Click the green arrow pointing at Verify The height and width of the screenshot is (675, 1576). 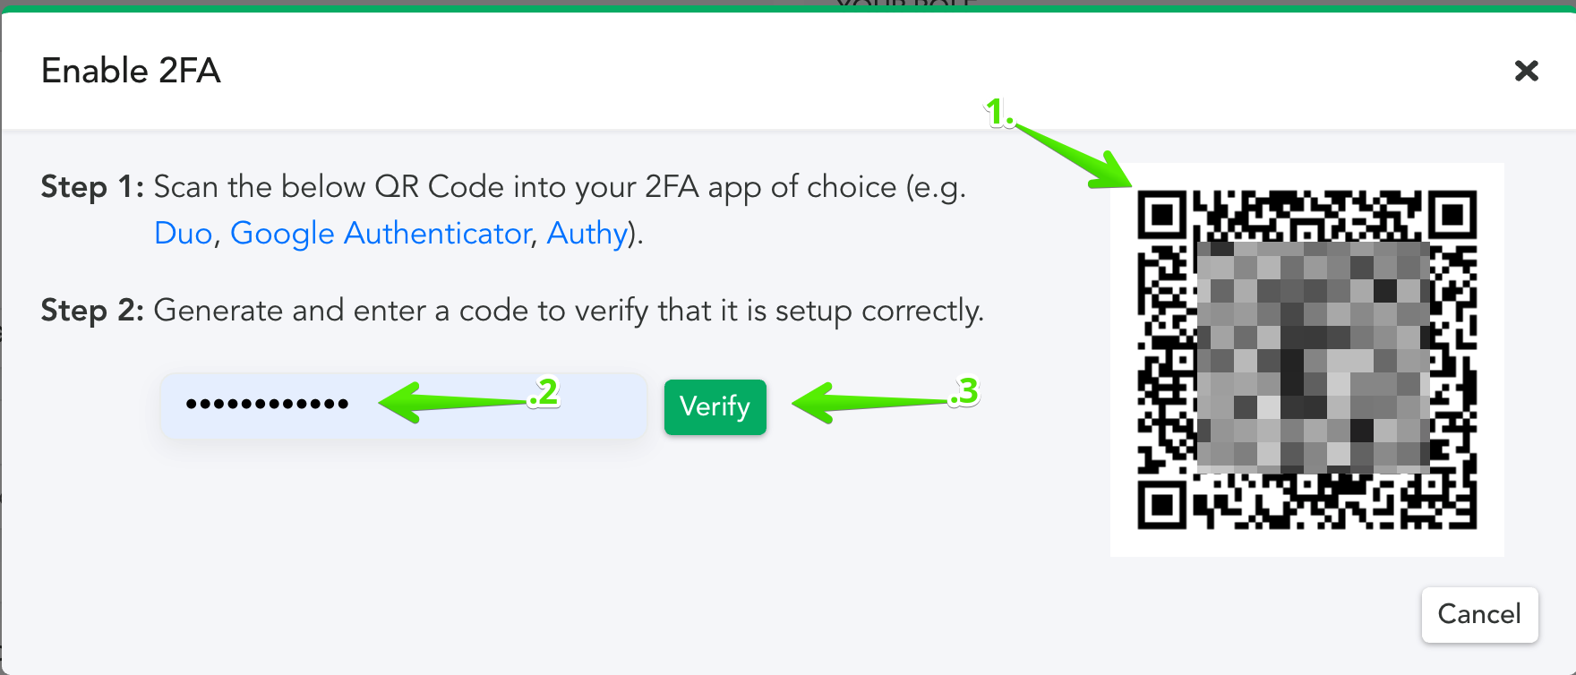pyautogui.click(x=873, y=403)
